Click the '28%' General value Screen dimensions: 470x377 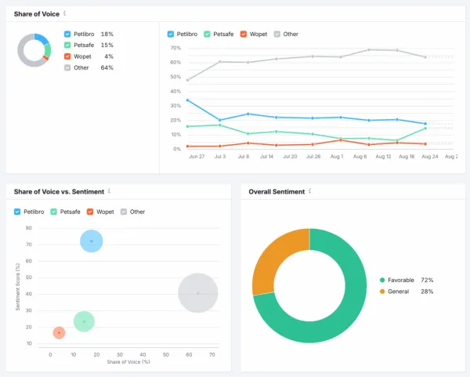coord(427,292)
